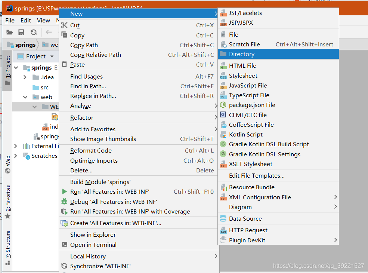Image resolution: width=368 pixels, height=273 pixels.
Task: Click the Cut scissors icon
Action: pyautogui.click(x=64, y=25)
